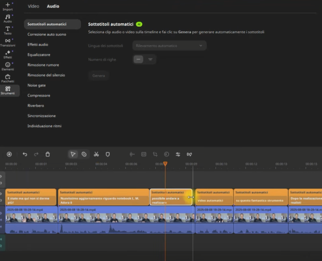The height and width of the screenshot is (261, 322).
Task: Open the Noise gate tool
Action: 37,85
